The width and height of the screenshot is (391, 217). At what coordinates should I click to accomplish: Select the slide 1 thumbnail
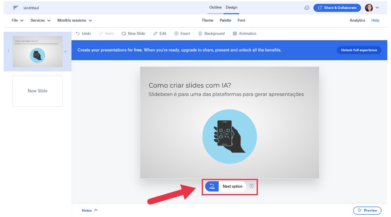pyautogui.click(x=37, y=52)
